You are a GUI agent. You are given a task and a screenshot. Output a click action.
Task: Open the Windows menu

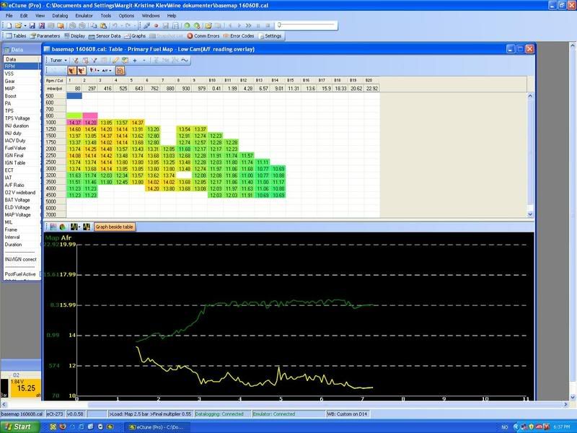pyautogui.click(x=151, y=16)
